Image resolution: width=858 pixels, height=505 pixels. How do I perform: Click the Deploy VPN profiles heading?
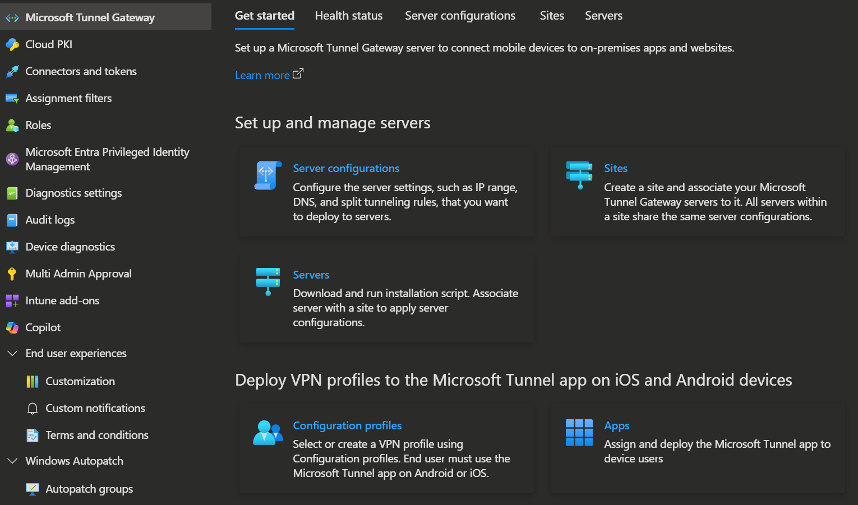[x=514, y=380]
